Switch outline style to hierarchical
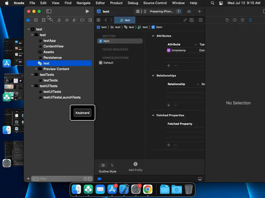Screen dimensions: 265x198 [112, 165]
